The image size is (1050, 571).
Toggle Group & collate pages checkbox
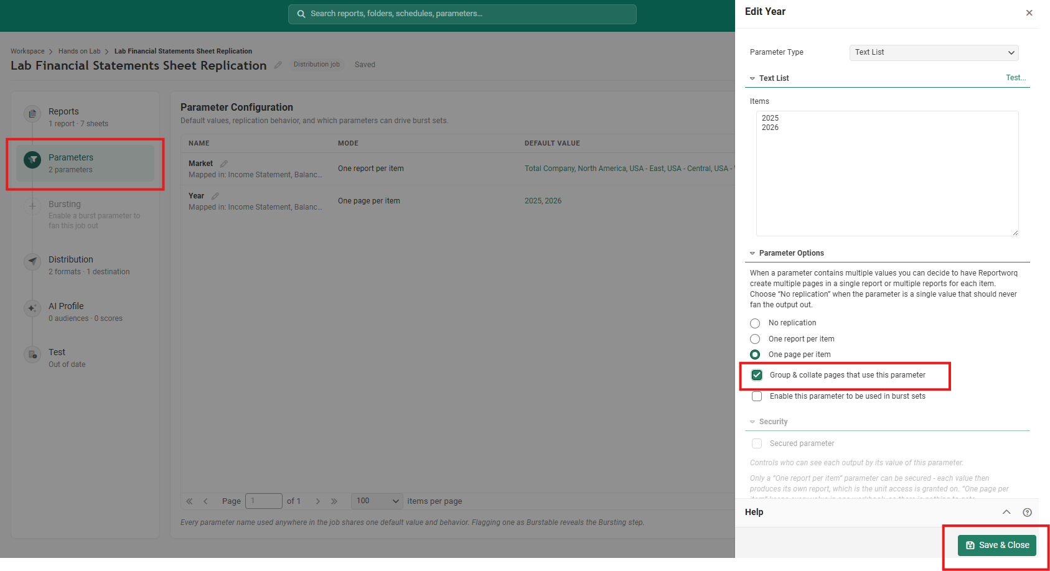pos(757,375)
